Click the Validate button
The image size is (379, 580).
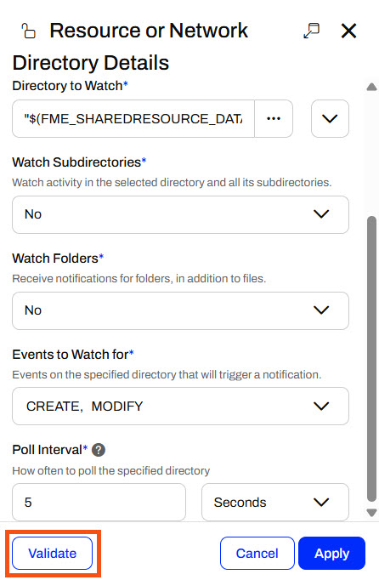pos(52,554)
